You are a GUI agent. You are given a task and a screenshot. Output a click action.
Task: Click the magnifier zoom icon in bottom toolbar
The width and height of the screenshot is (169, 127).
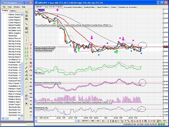pyautogui.click(x=132, y=121)
